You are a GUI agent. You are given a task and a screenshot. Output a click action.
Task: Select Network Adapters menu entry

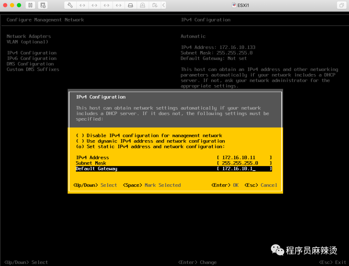pos(29,36)
